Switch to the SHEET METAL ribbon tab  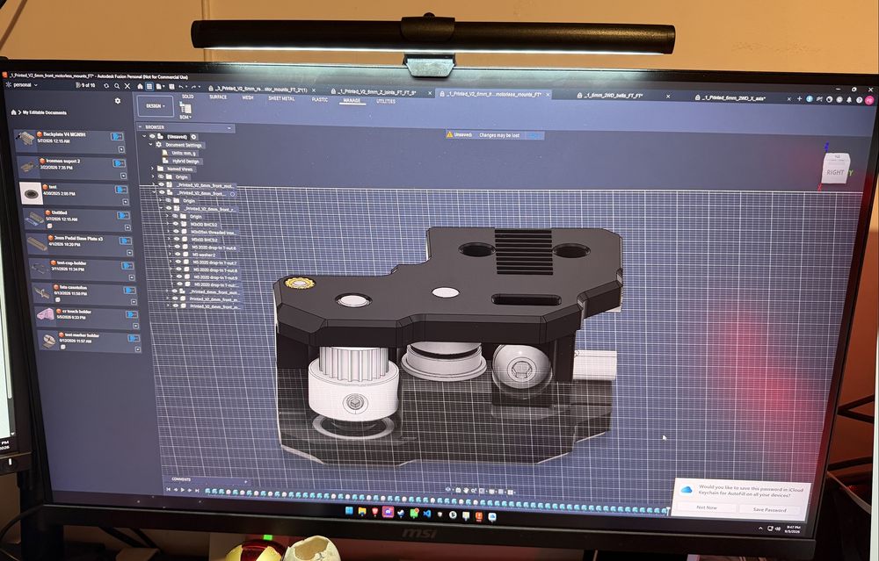(x=281, y=98)
